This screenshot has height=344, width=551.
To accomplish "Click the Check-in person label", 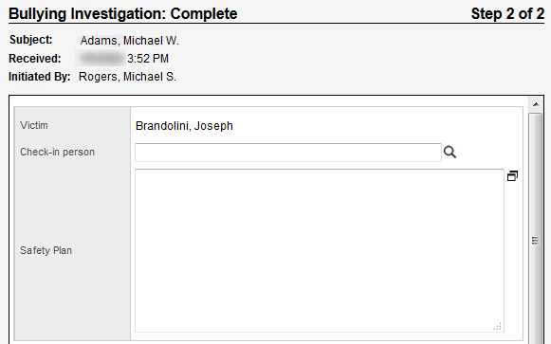I will tap(57, 152).
